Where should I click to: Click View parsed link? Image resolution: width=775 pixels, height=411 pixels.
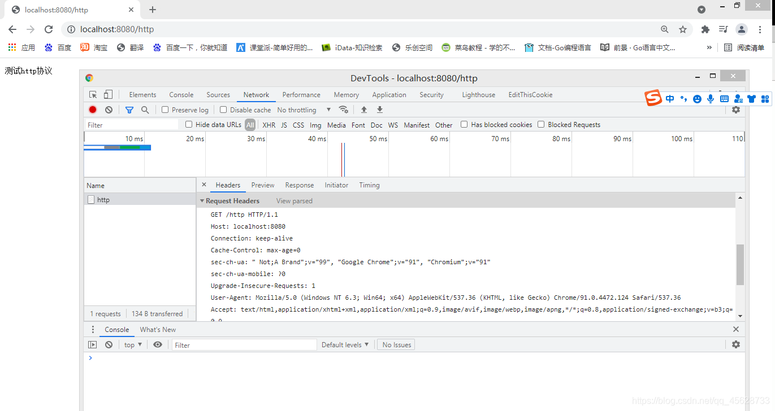tap(294, 201)
